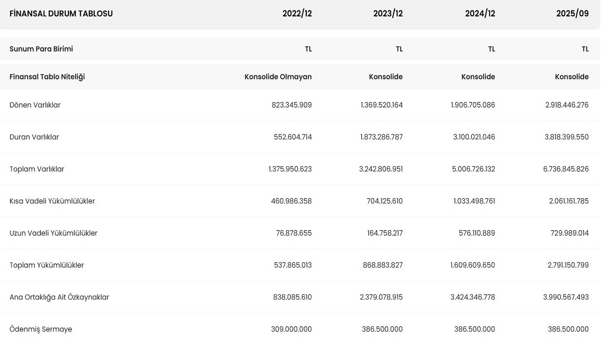Click the Konsolide Olmayan cell
This screenshot has width=601, height=338.
click(x=278, y=77)
